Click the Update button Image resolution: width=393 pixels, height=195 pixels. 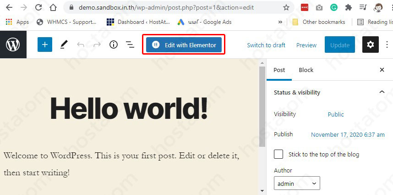coord(339,45)
